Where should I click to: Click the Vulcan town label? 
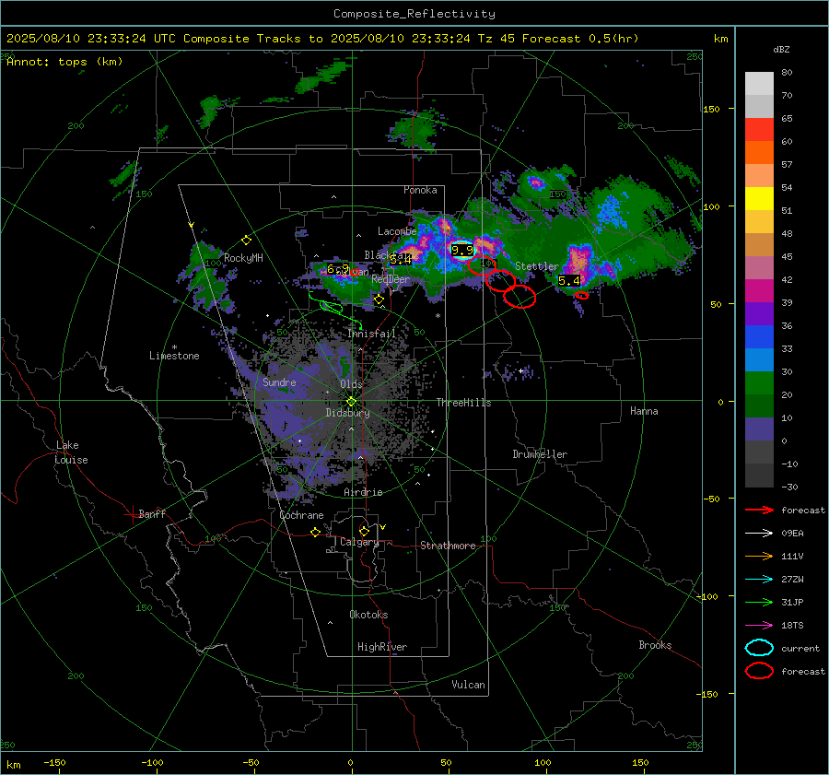tap(468, 685)
